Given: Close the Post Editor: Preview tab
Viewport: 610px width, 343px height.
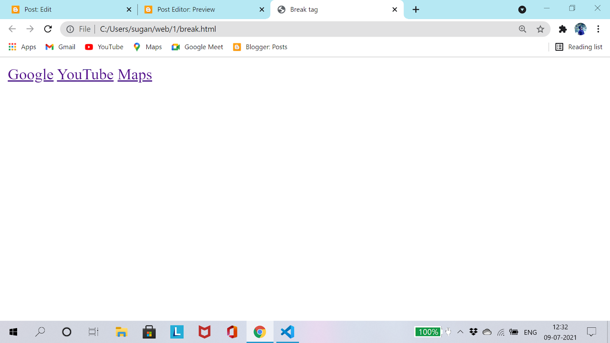Looking at the screenshot, I should pyautogui.click(x=262, y=10).
